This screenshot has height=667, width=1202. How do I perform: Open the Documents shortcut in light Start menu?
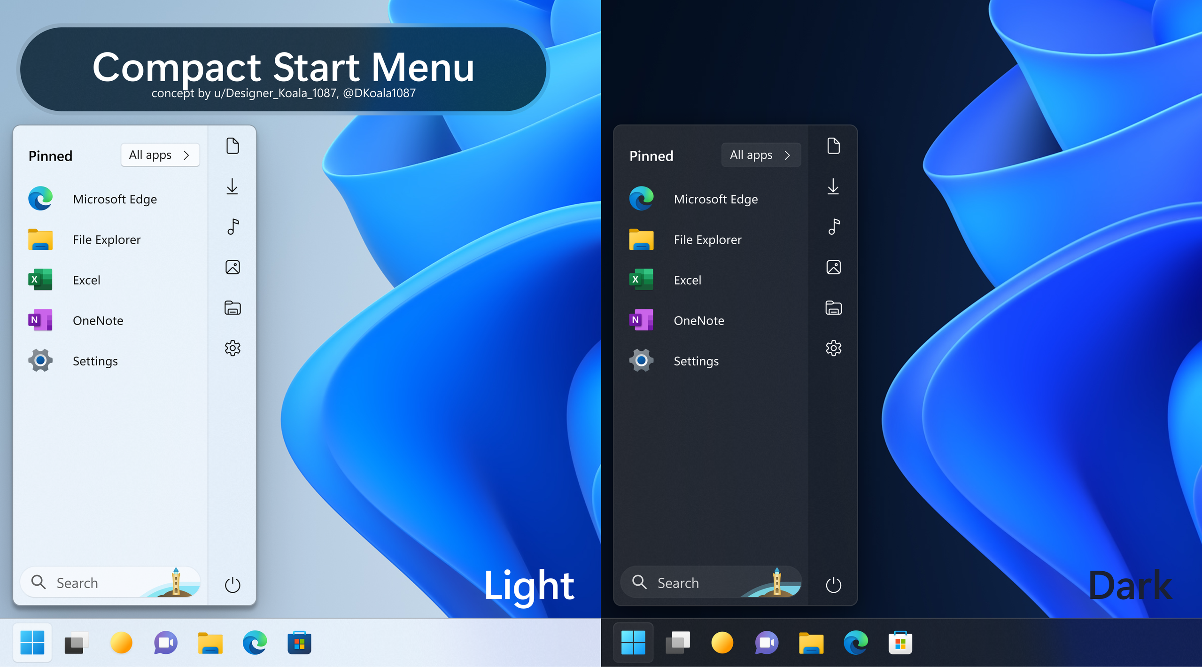(x=232, y=146)
